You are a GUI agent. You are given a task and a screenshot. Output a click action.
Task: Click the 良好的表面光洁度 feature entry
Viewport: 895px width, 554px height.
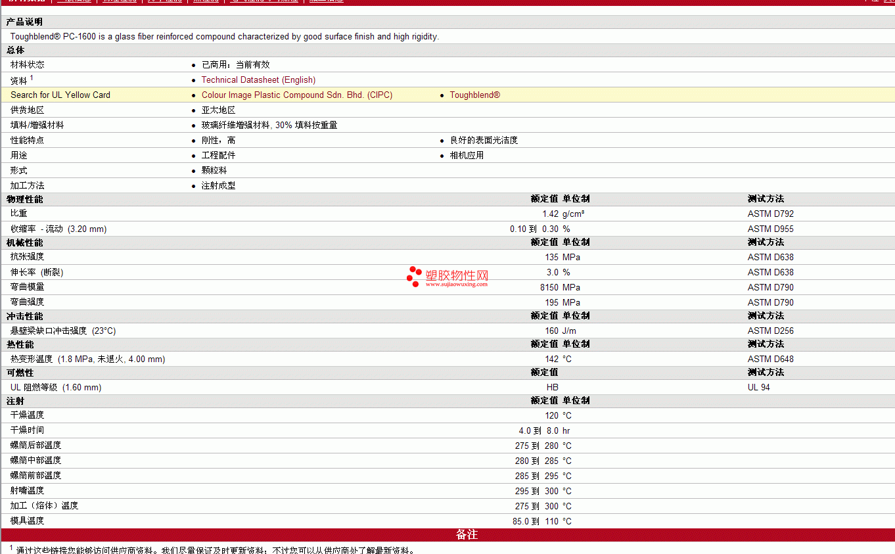coord(484,140)
